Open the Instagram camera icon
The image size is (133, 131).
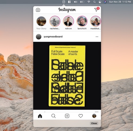pos(38,10)
